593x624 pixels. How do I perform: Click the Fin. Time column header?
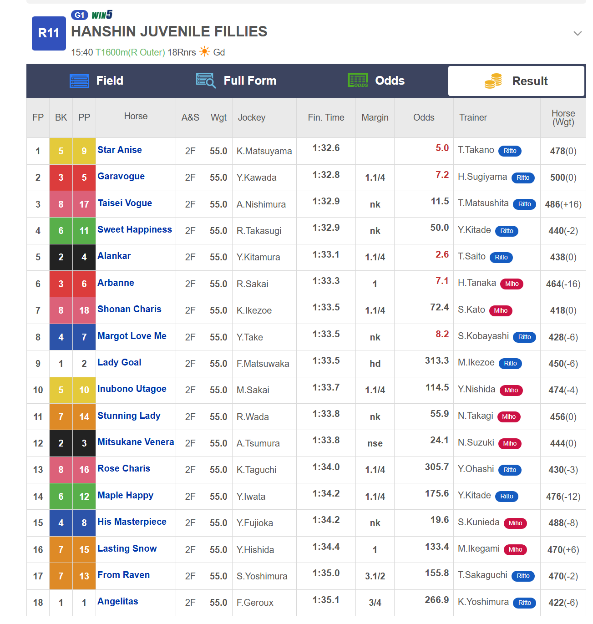326,117
